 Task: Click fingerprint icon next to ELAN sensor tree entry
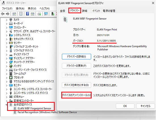pos(15,108)
